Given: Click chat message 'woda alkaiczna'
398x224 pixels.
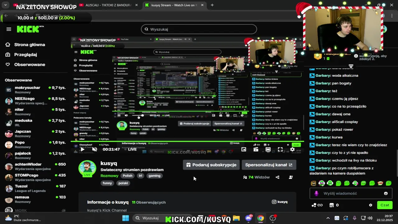Looking at the screenshot, I should (x=345, y=76).
